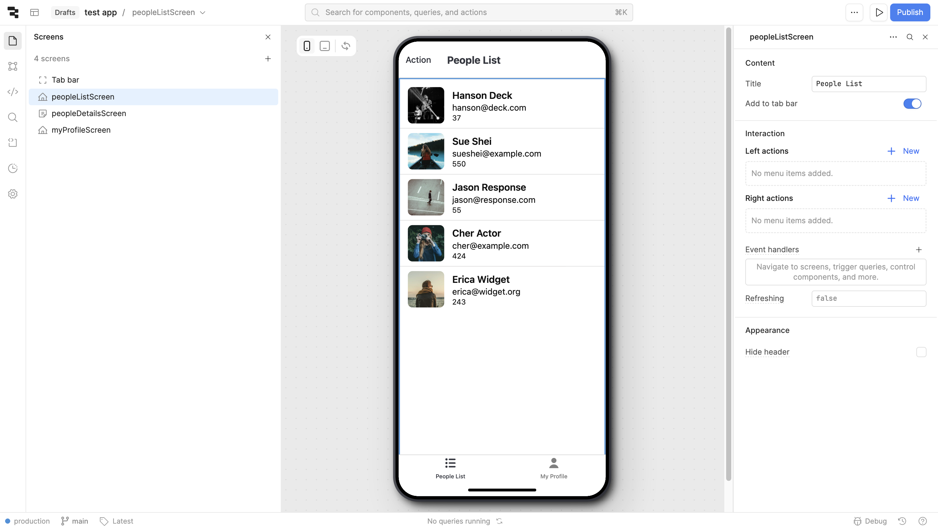The height and width of the screenshot is (530, 938).
Task: Select myProfileScreen in the Screens list
Action: coord(81,130)
